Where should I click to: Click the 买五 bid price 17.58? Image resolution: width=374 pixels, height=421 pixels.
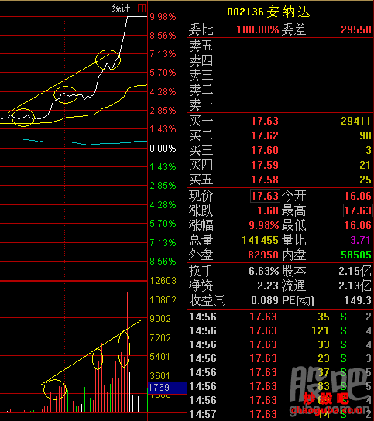265,180
